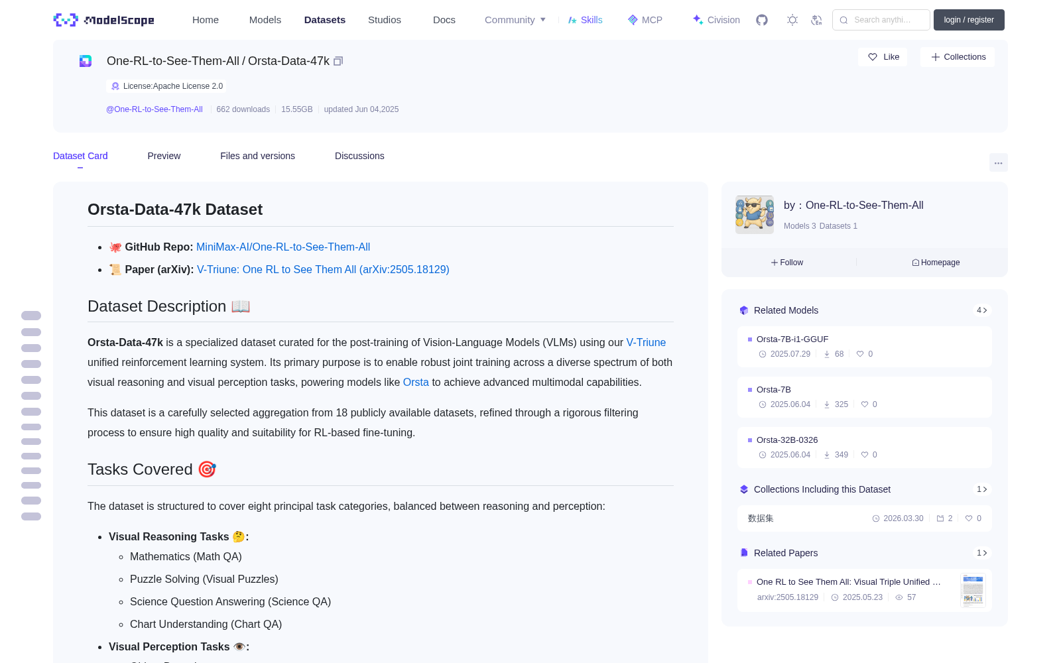Screen dimensions: 1061x663
Task: Open the three-dot more options menu
Action: click(x=999, y=162)
